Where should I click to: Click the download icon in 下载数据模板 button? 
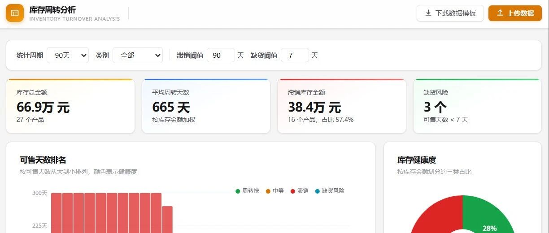[428, 13]
